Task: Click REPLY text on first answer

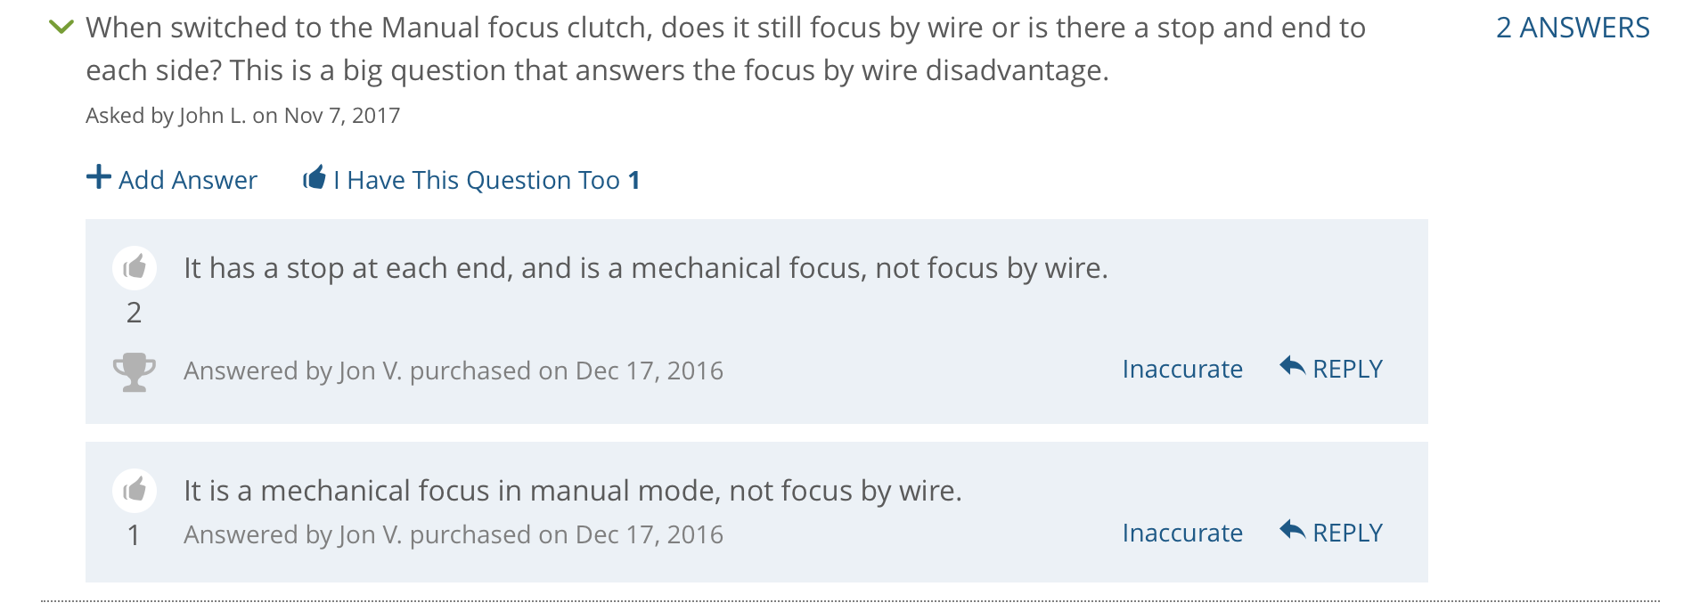Action: click(1347, 369)
